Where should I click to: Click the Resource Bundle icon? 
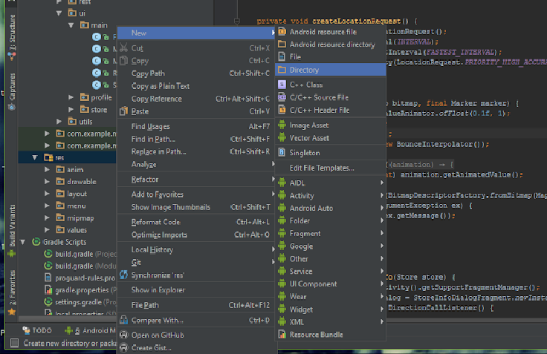point(282,334)
